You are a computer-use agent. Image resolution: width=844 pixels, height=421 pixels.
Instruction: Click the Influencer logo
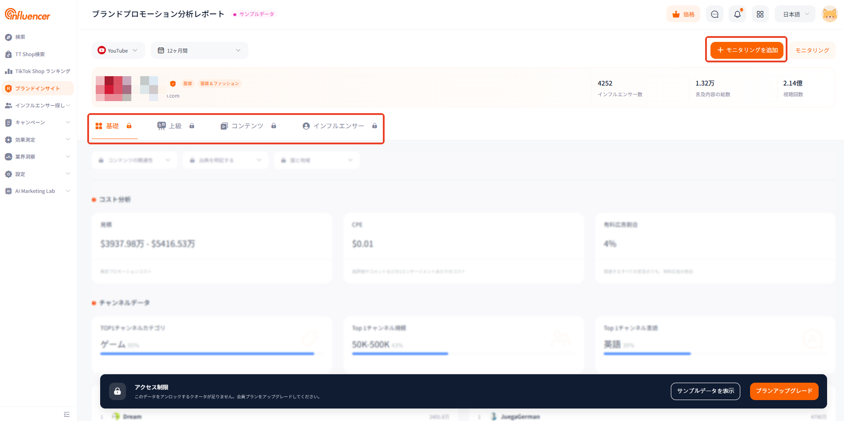coord(28,15)
